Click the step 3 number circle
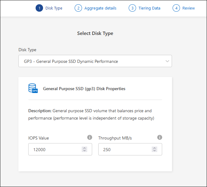Screen dimensions: 207x187 tap(132, 8)
